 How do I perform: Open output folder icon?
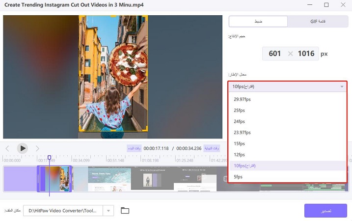125,211
